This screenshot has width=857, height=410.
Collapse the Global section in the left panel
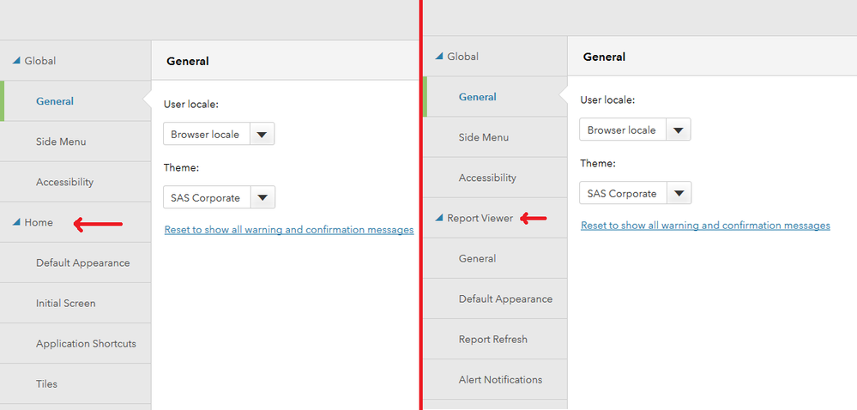[x=16, y=62]
